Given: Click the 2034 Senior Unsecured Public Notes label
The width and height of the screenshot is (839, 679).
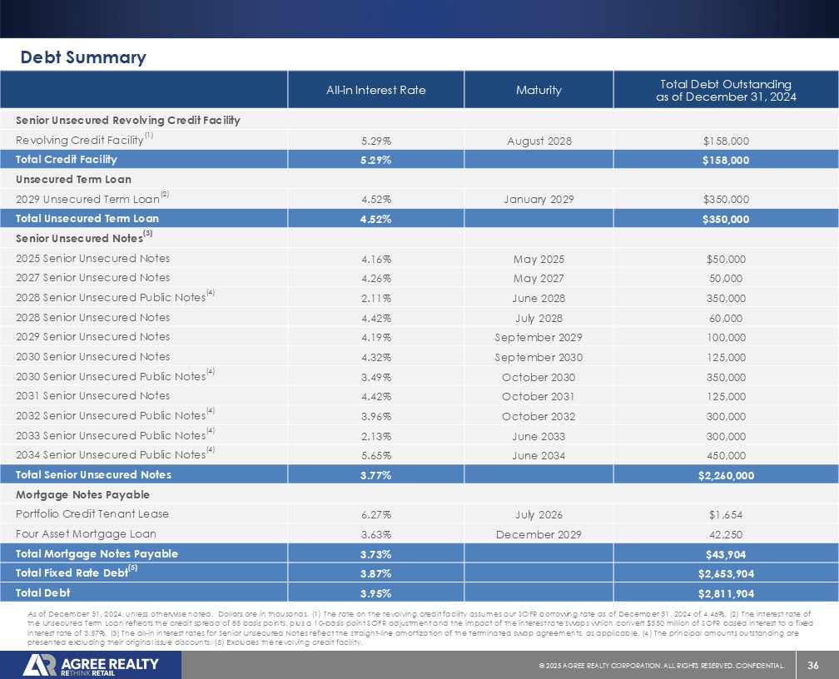Looking at the screenshot, I should click(111, 454).
